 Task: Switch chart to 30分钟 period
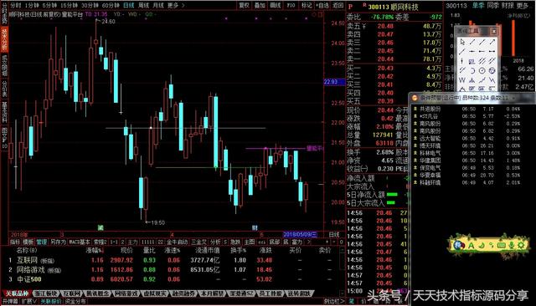90,6
